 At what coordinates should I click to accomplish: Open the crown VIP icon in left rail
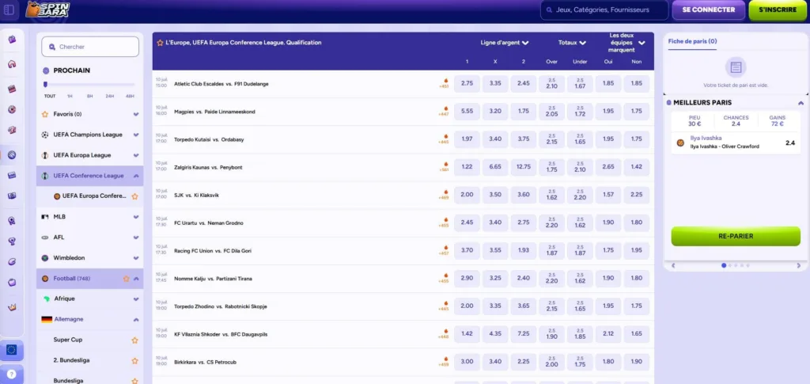pos(12,307)
